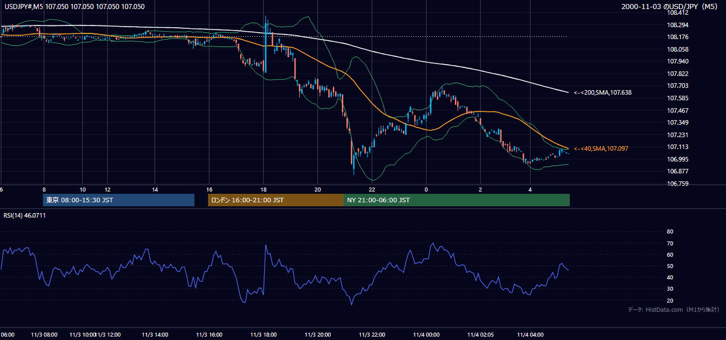This screenshot has height=340, width=726.
Task: Select the Tokyo 08:00-15:30 JST session bar
Action: click(x=119, y=200)
